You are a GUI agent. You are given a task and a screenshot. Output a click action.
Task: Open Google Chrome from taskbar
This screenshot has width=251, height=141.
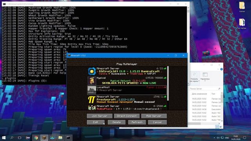click(36, 137)
